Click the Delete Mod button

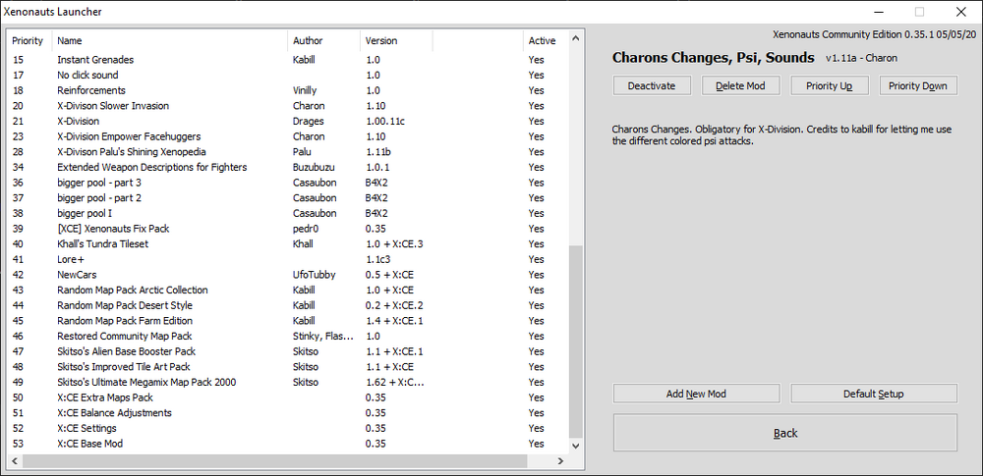tap(740, 85)
